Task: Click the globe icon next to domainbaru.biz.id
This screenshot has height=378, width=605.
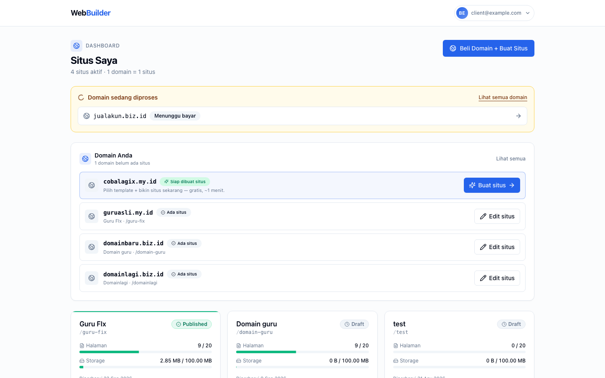Action: click(92, 247)
